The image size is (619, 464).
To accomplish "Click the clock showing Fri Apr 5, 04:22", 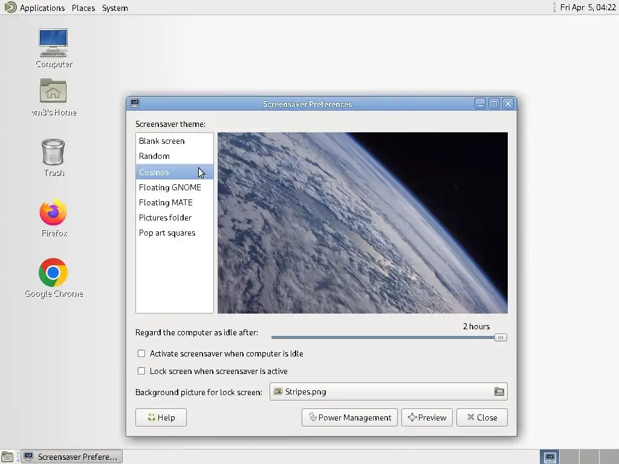I will coord(588,7).
